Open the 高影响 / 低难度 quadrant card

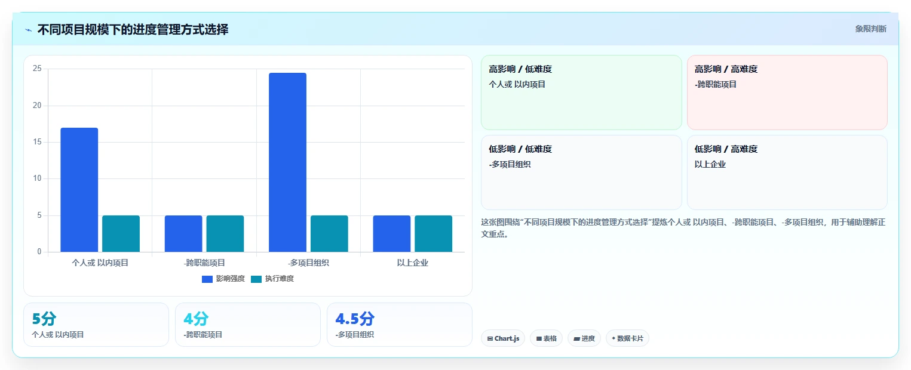tap(581, 92)
